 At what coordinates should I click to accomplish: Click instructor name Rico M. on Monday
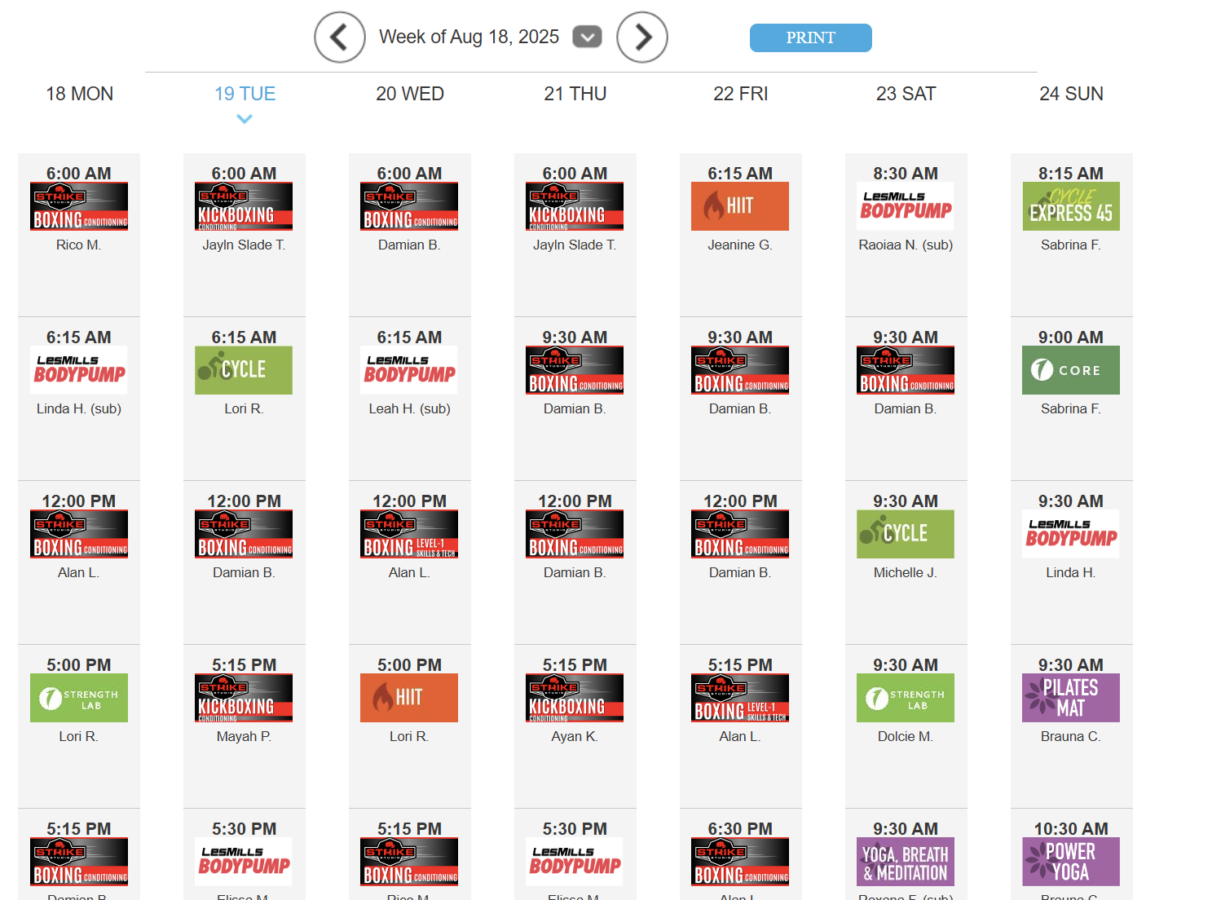79,245
